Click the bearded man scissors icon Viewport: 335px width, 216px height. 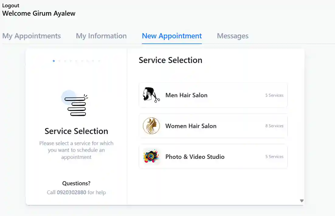point(151,95)
